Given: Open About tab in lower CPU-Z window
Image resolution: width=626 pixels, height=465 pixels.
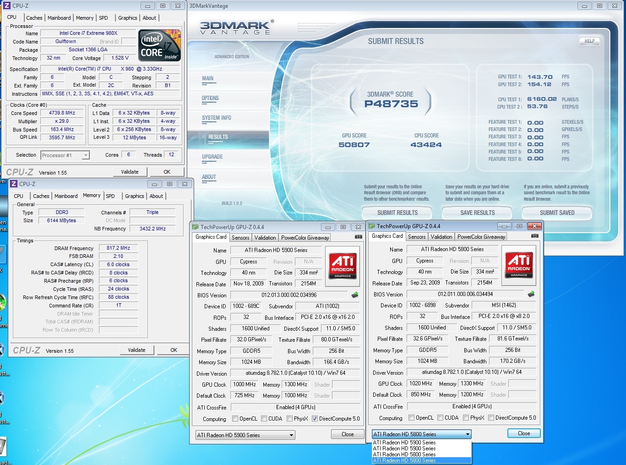Looking at the screenshot, I should 156,196.
